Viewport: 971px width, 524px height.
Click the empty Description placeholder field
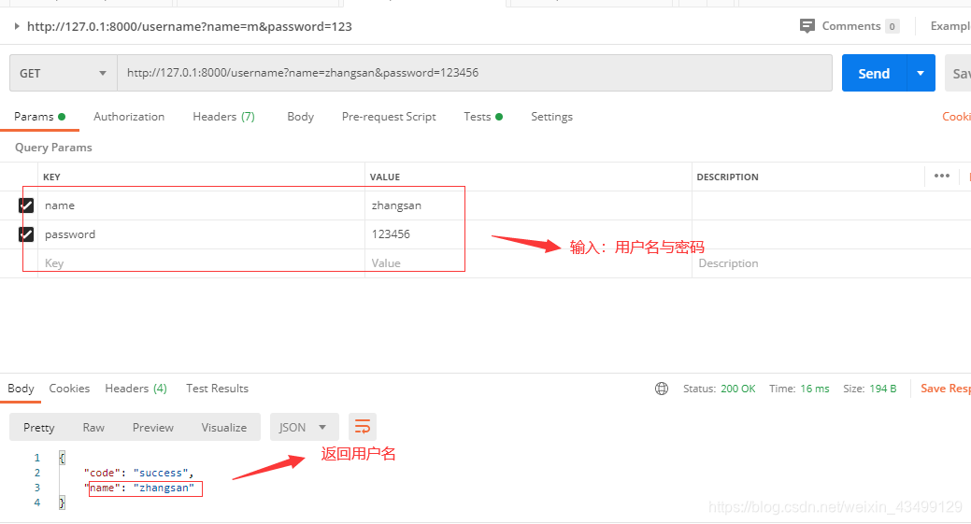coord(830,262)
